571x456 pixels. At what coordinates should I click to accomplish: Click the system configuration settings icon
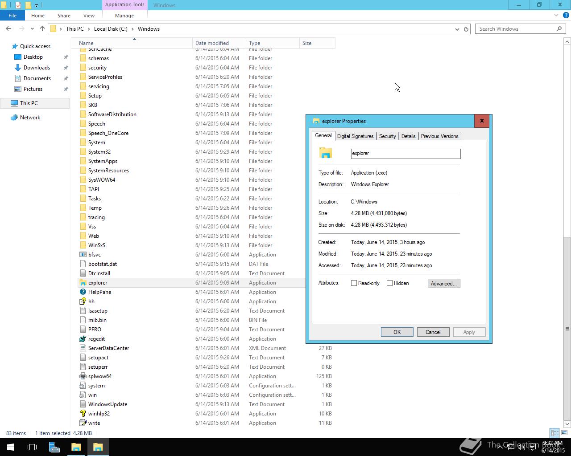tap(83, 386)
